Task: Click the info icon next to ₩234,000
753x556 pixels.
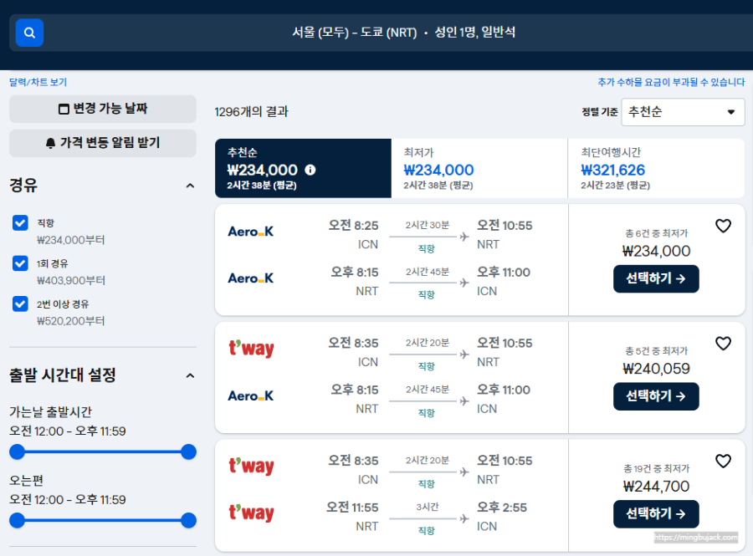Action: 310,170
